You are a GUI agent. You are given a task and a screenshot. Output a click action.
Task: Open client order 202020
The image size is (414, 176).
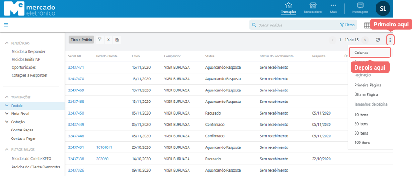(102, 159)
